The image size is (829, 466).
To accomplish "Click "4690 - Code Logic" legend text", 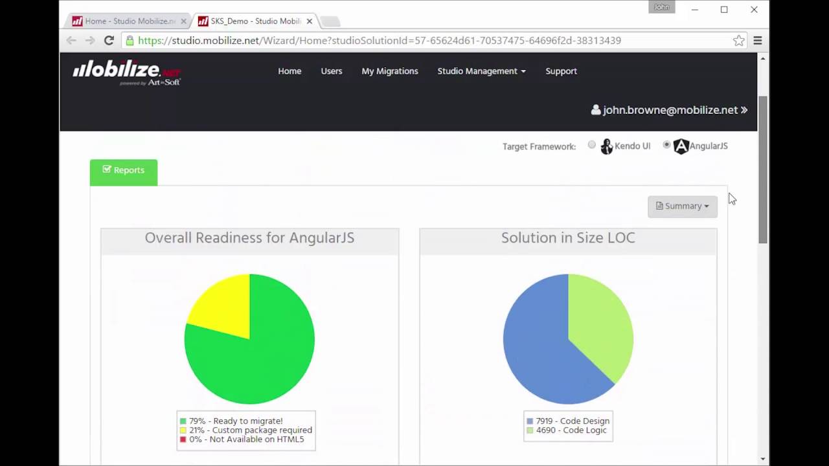I will pos(571,430).
